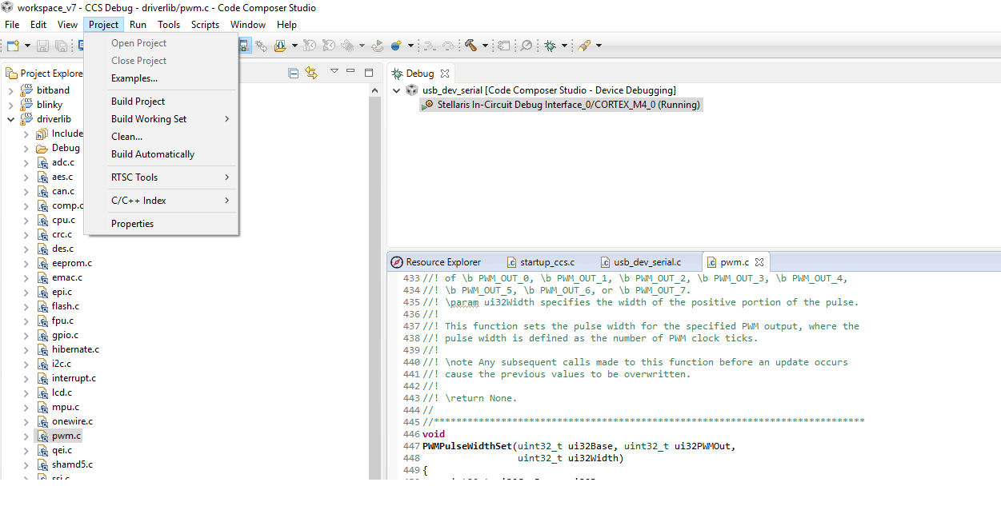Select the Project Explorer tab
Image resolution: width=1001 pixels, height=518 pixels.
(45, 74)
